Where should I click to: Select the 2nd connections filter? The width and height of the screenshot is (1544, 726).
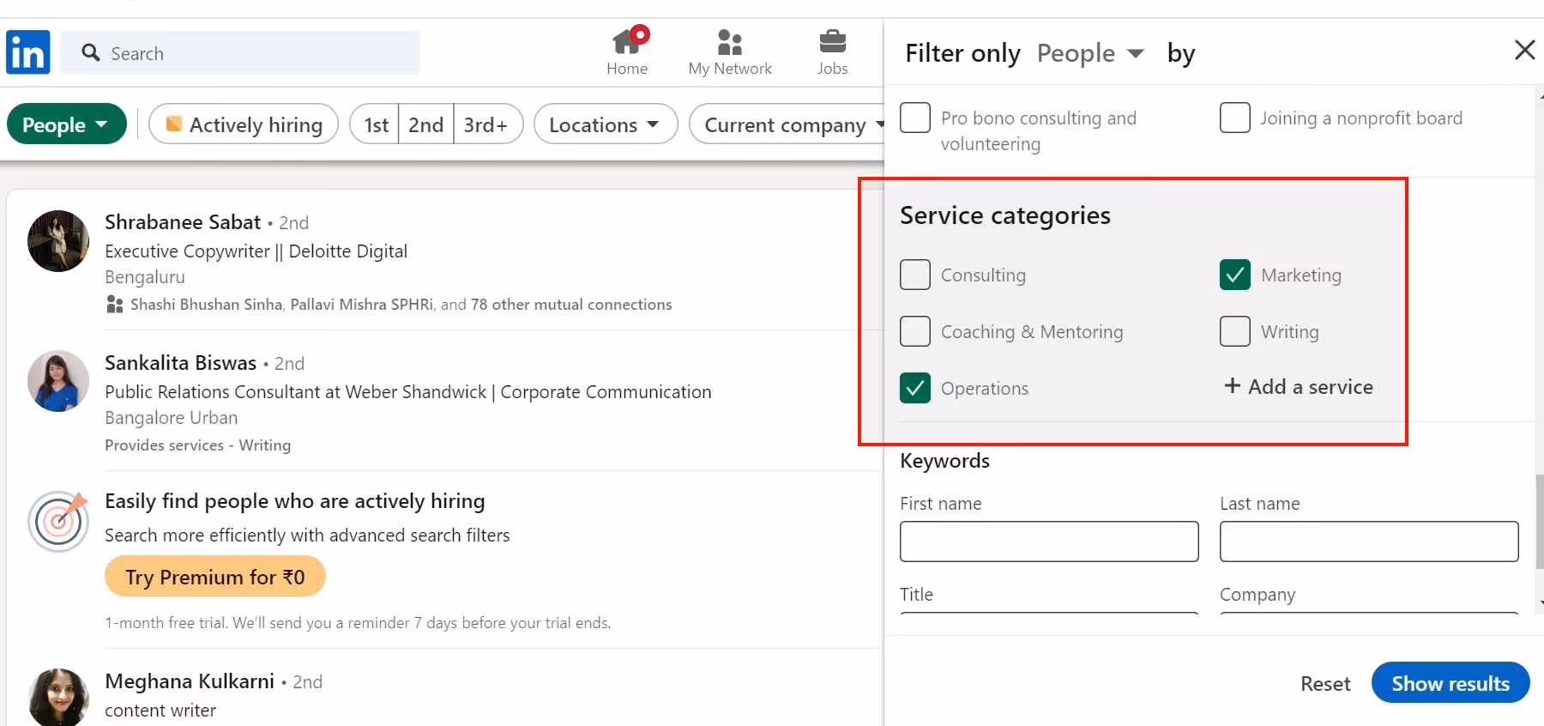[425, 124]
